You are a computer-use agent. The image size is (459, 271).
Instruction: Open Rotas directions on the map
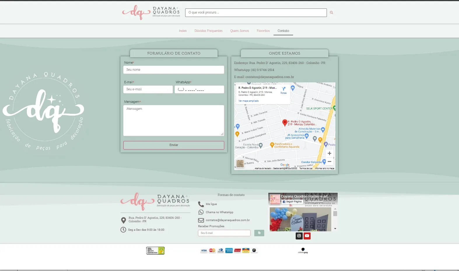point(283,90)
